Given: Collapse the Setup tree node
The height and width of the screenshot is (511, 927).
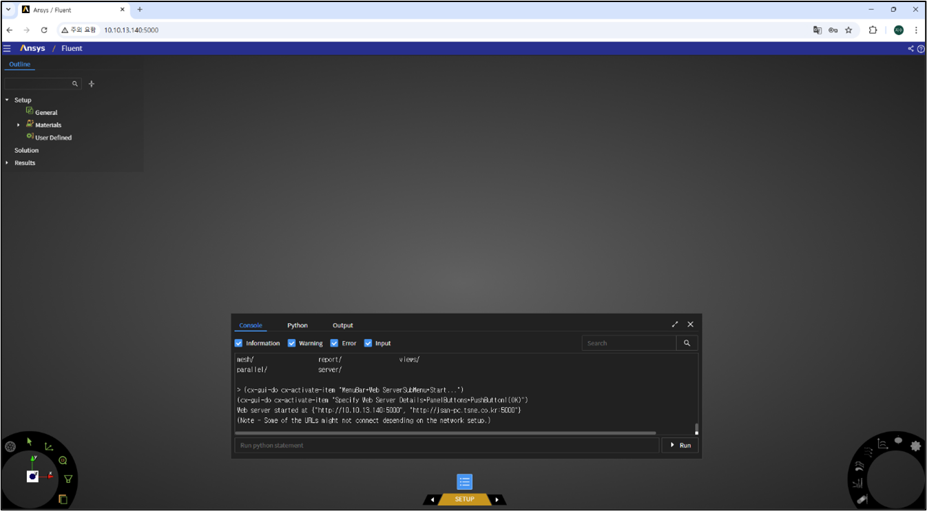Looking at the screenshot, I should (7, 100).
